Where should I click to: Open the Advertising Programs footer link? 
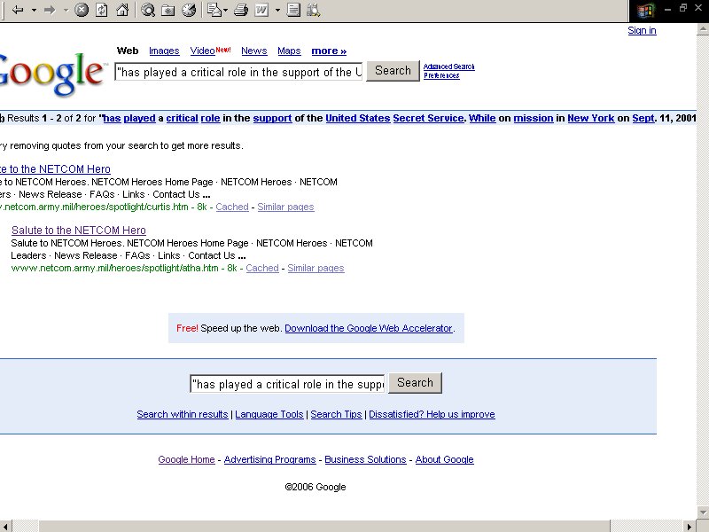270,459
